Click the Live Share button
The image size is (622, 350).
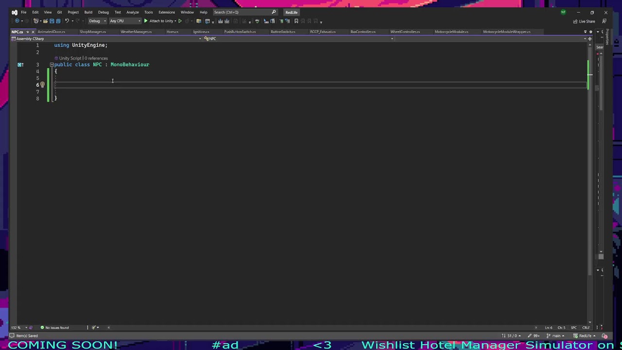point(584,21)
